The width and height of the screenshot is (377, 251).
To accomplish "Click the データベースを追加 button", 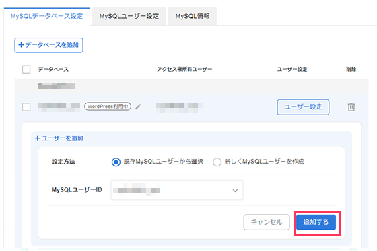I will point(48,45).
